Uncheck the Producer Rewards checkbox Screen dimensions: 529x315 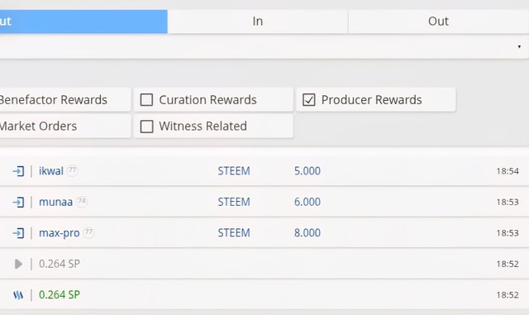point(308,100)
